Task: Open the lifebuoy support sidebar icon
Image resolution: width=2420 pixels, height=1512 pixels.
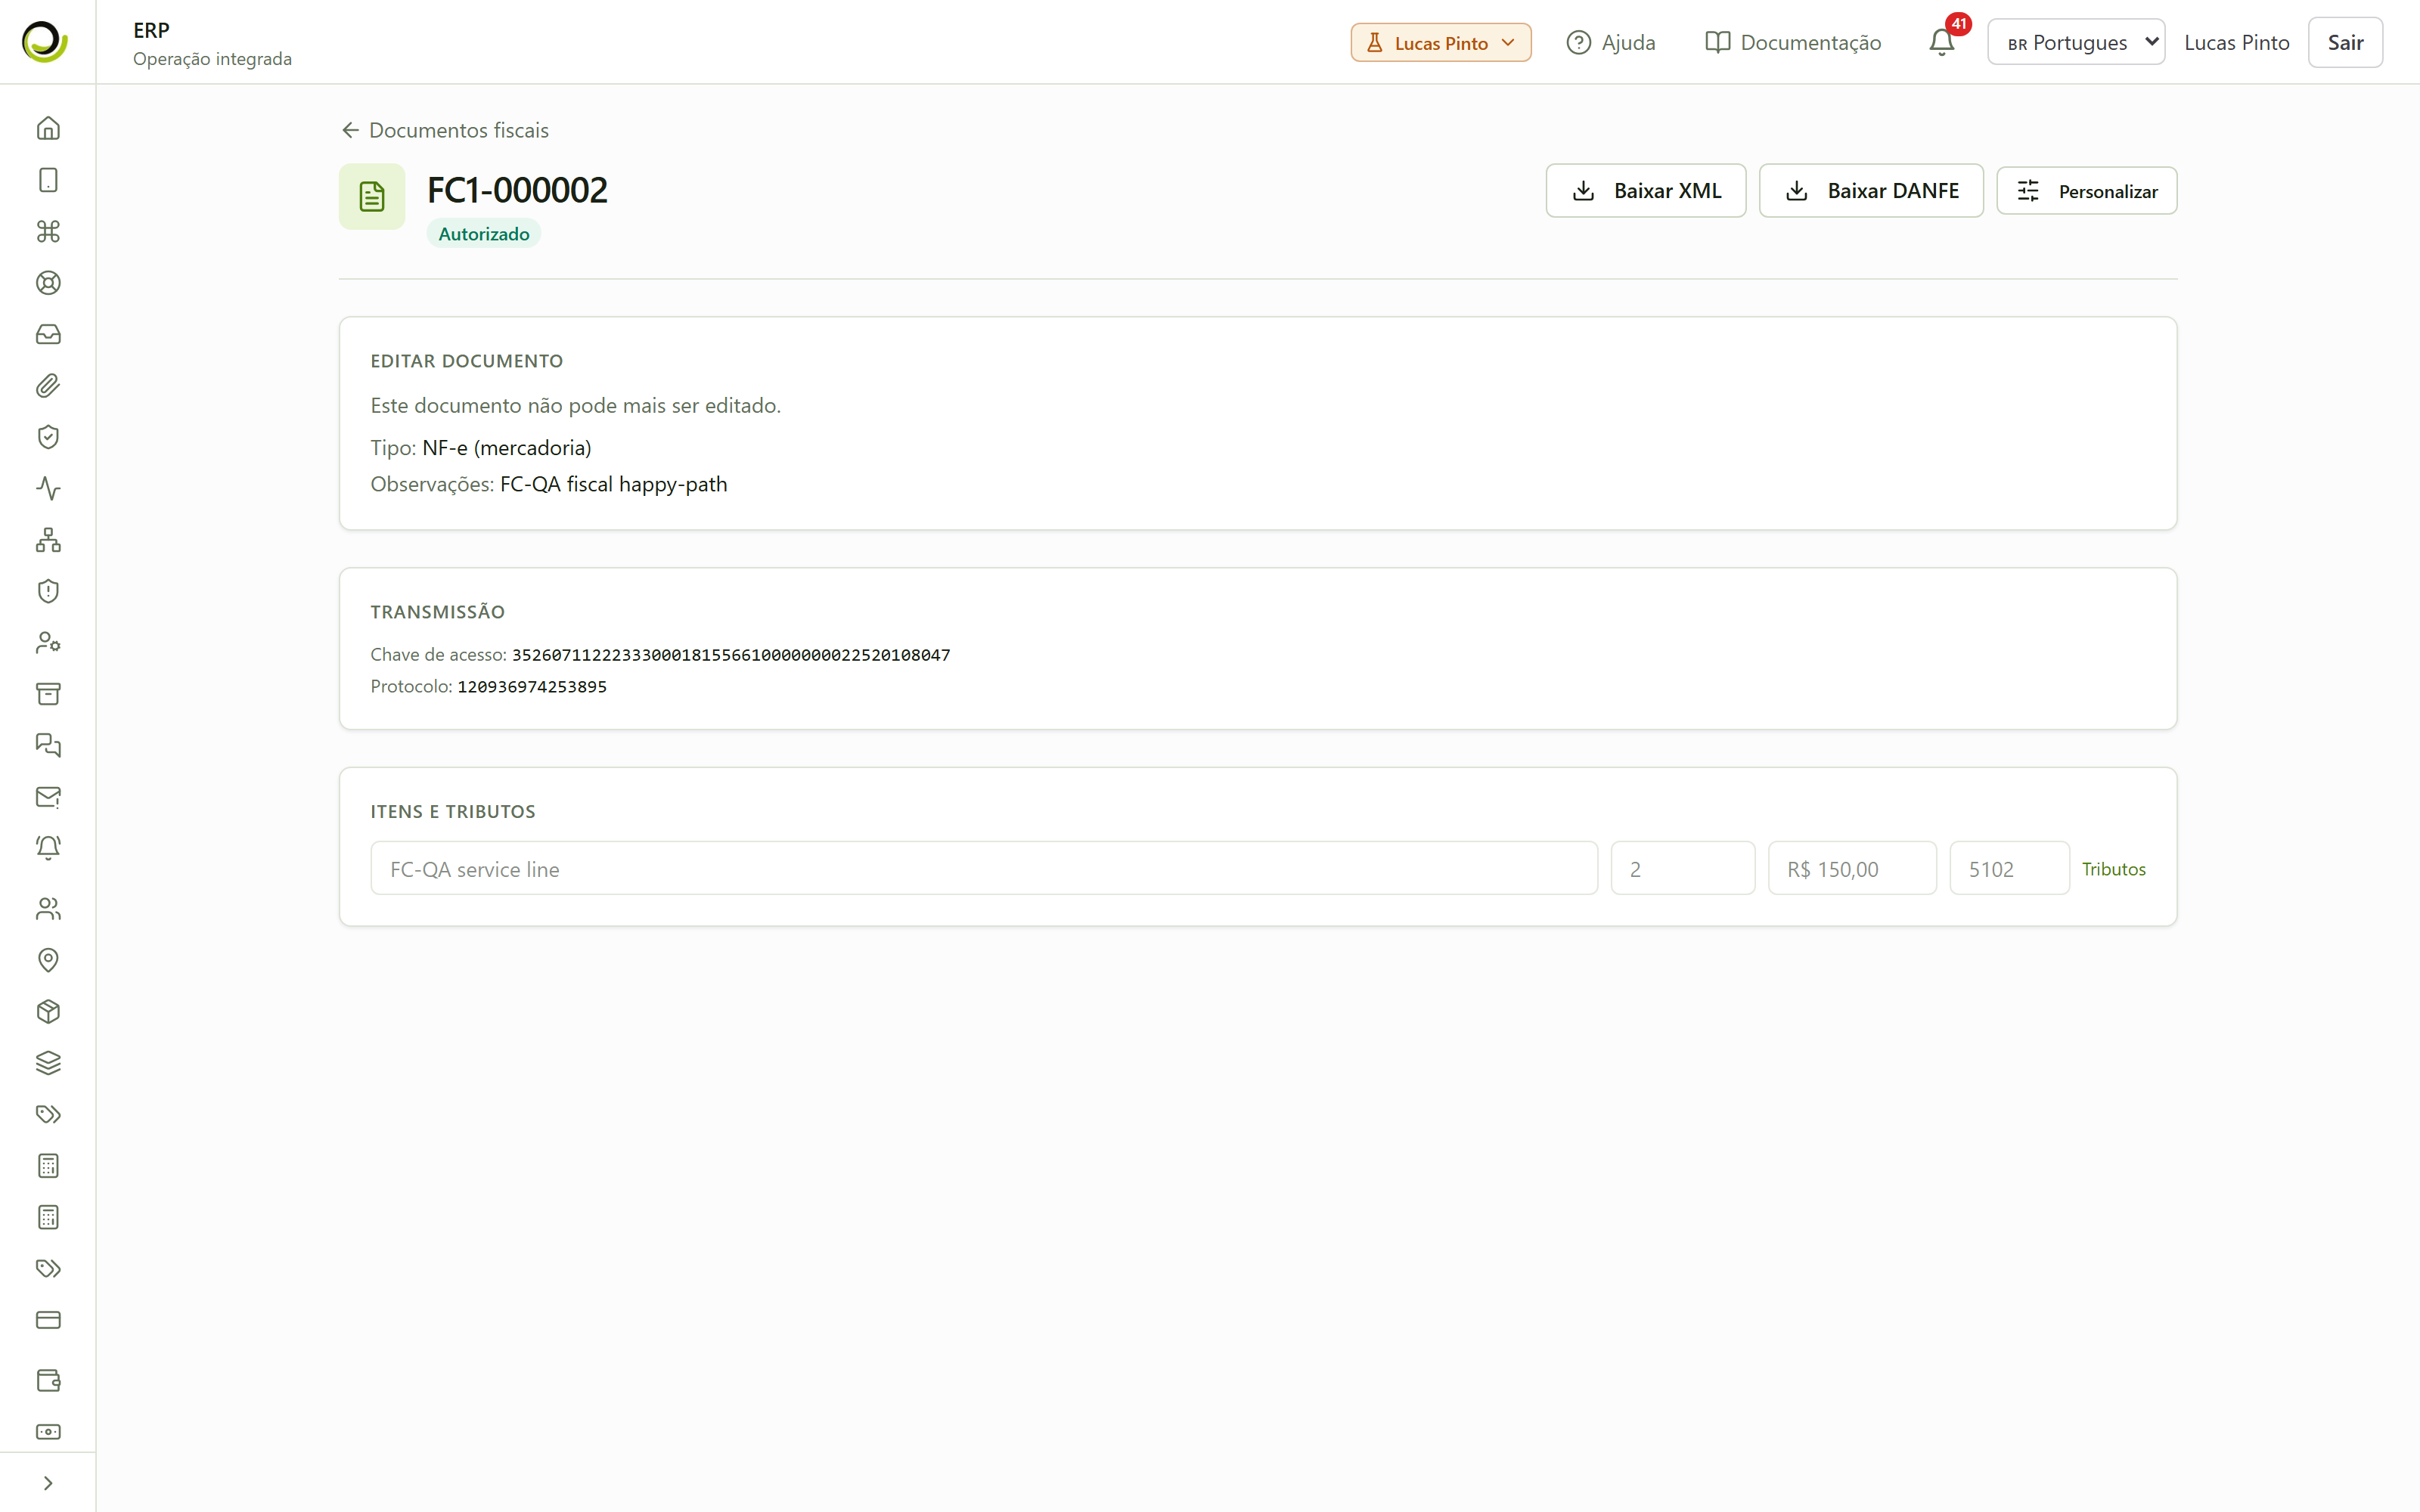Action: click(x=48, y=283)
